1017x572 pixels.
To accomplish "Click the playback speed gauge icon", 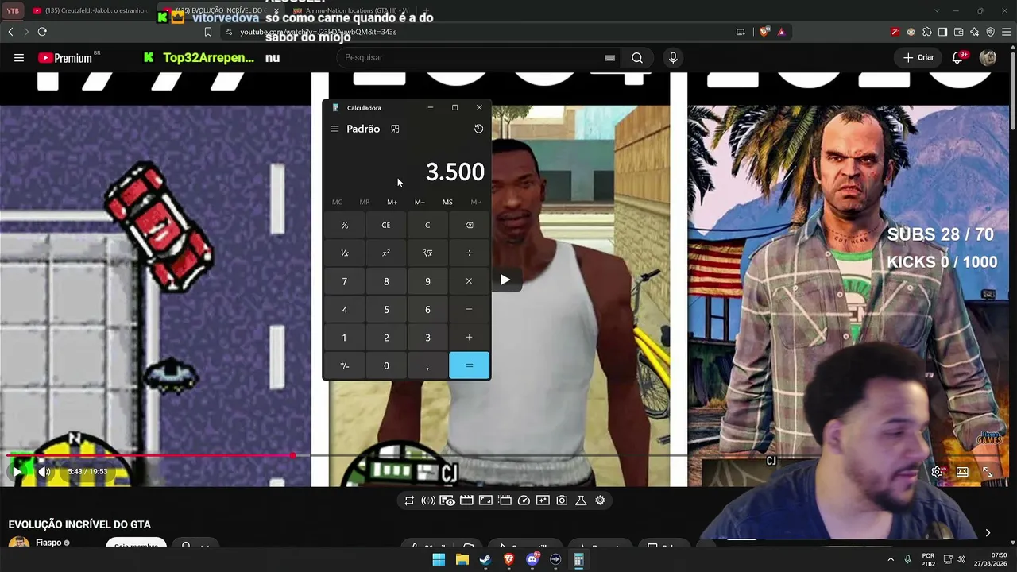I will tap(524, 500).
